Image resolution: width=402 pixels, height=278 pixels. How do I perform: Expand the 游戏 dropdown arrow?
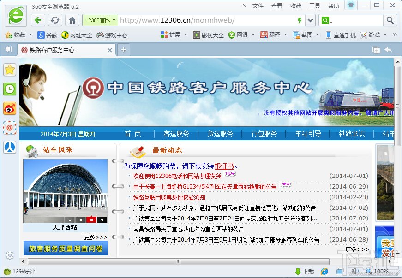[385, 34]
